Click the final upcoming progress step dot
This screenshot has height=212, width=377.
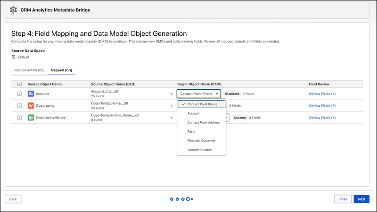coord(192,199)
